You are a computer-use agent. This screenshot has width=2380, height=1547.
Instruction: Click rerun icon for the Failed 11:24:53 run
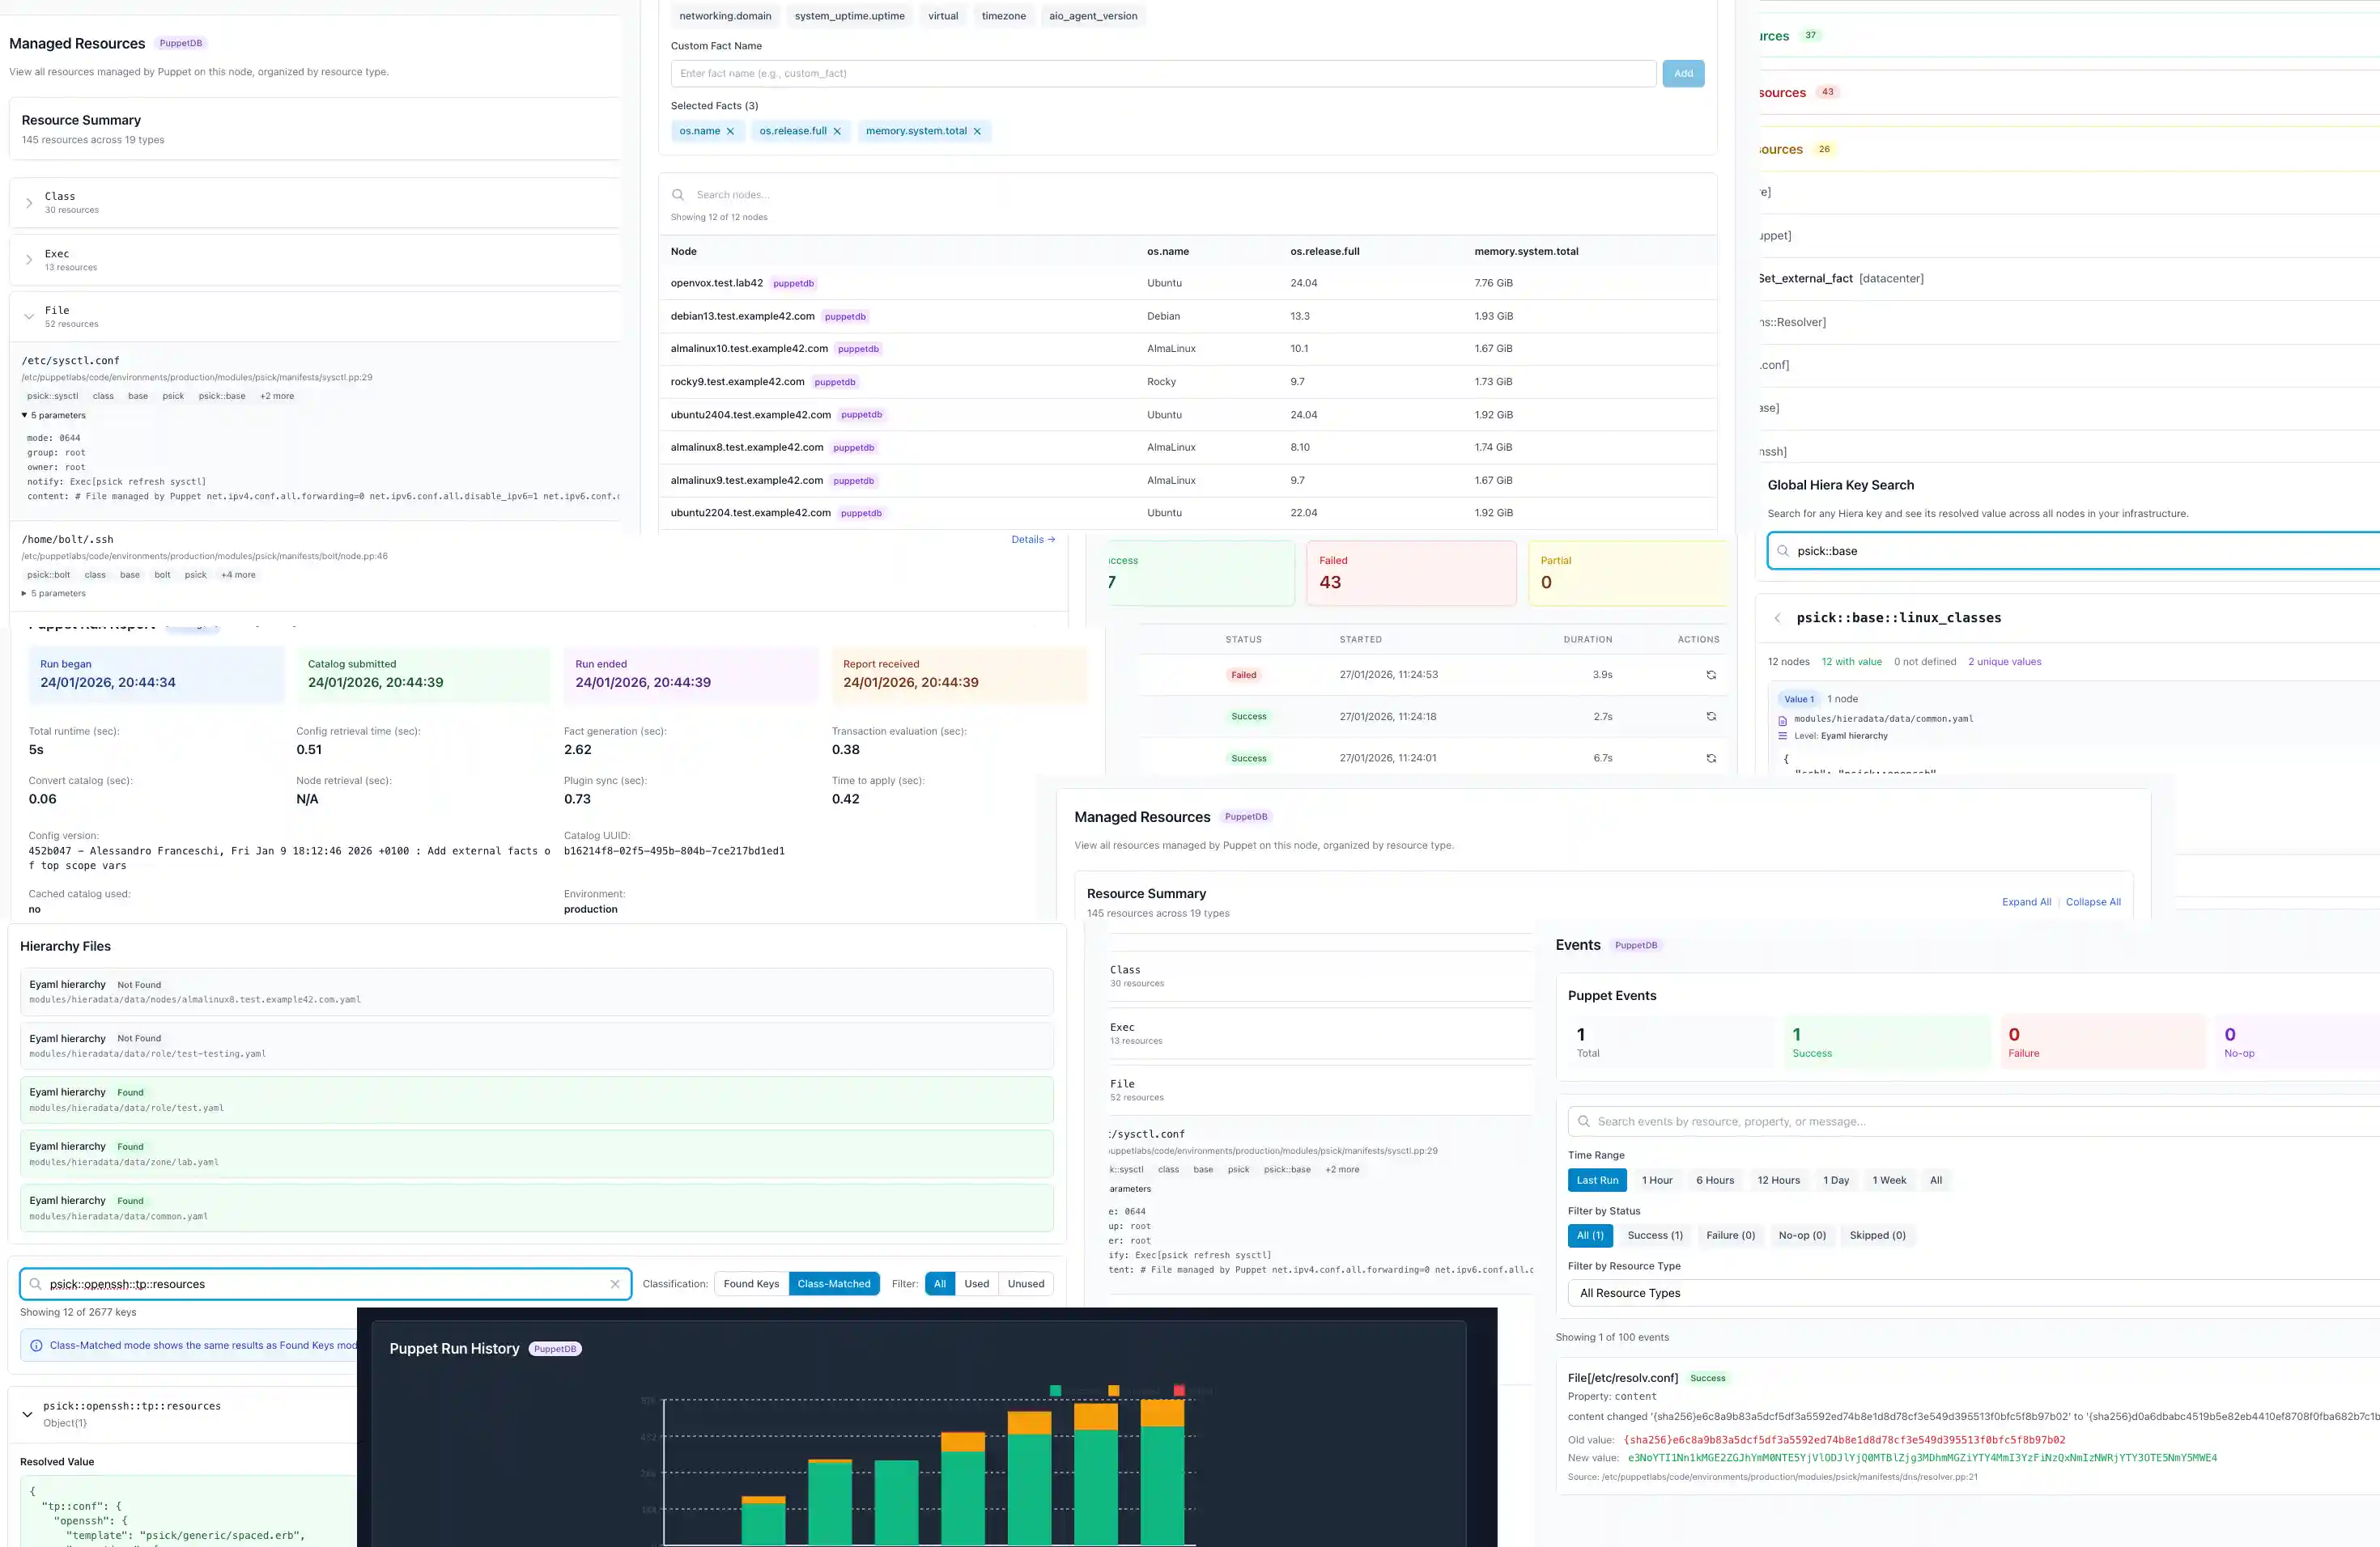coord(1711,675)
